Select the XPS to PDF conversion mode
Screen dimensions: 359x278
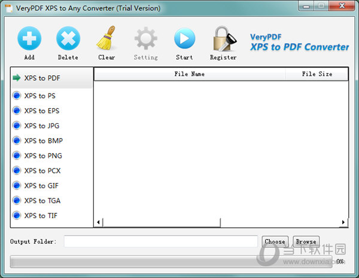(51, 78)
